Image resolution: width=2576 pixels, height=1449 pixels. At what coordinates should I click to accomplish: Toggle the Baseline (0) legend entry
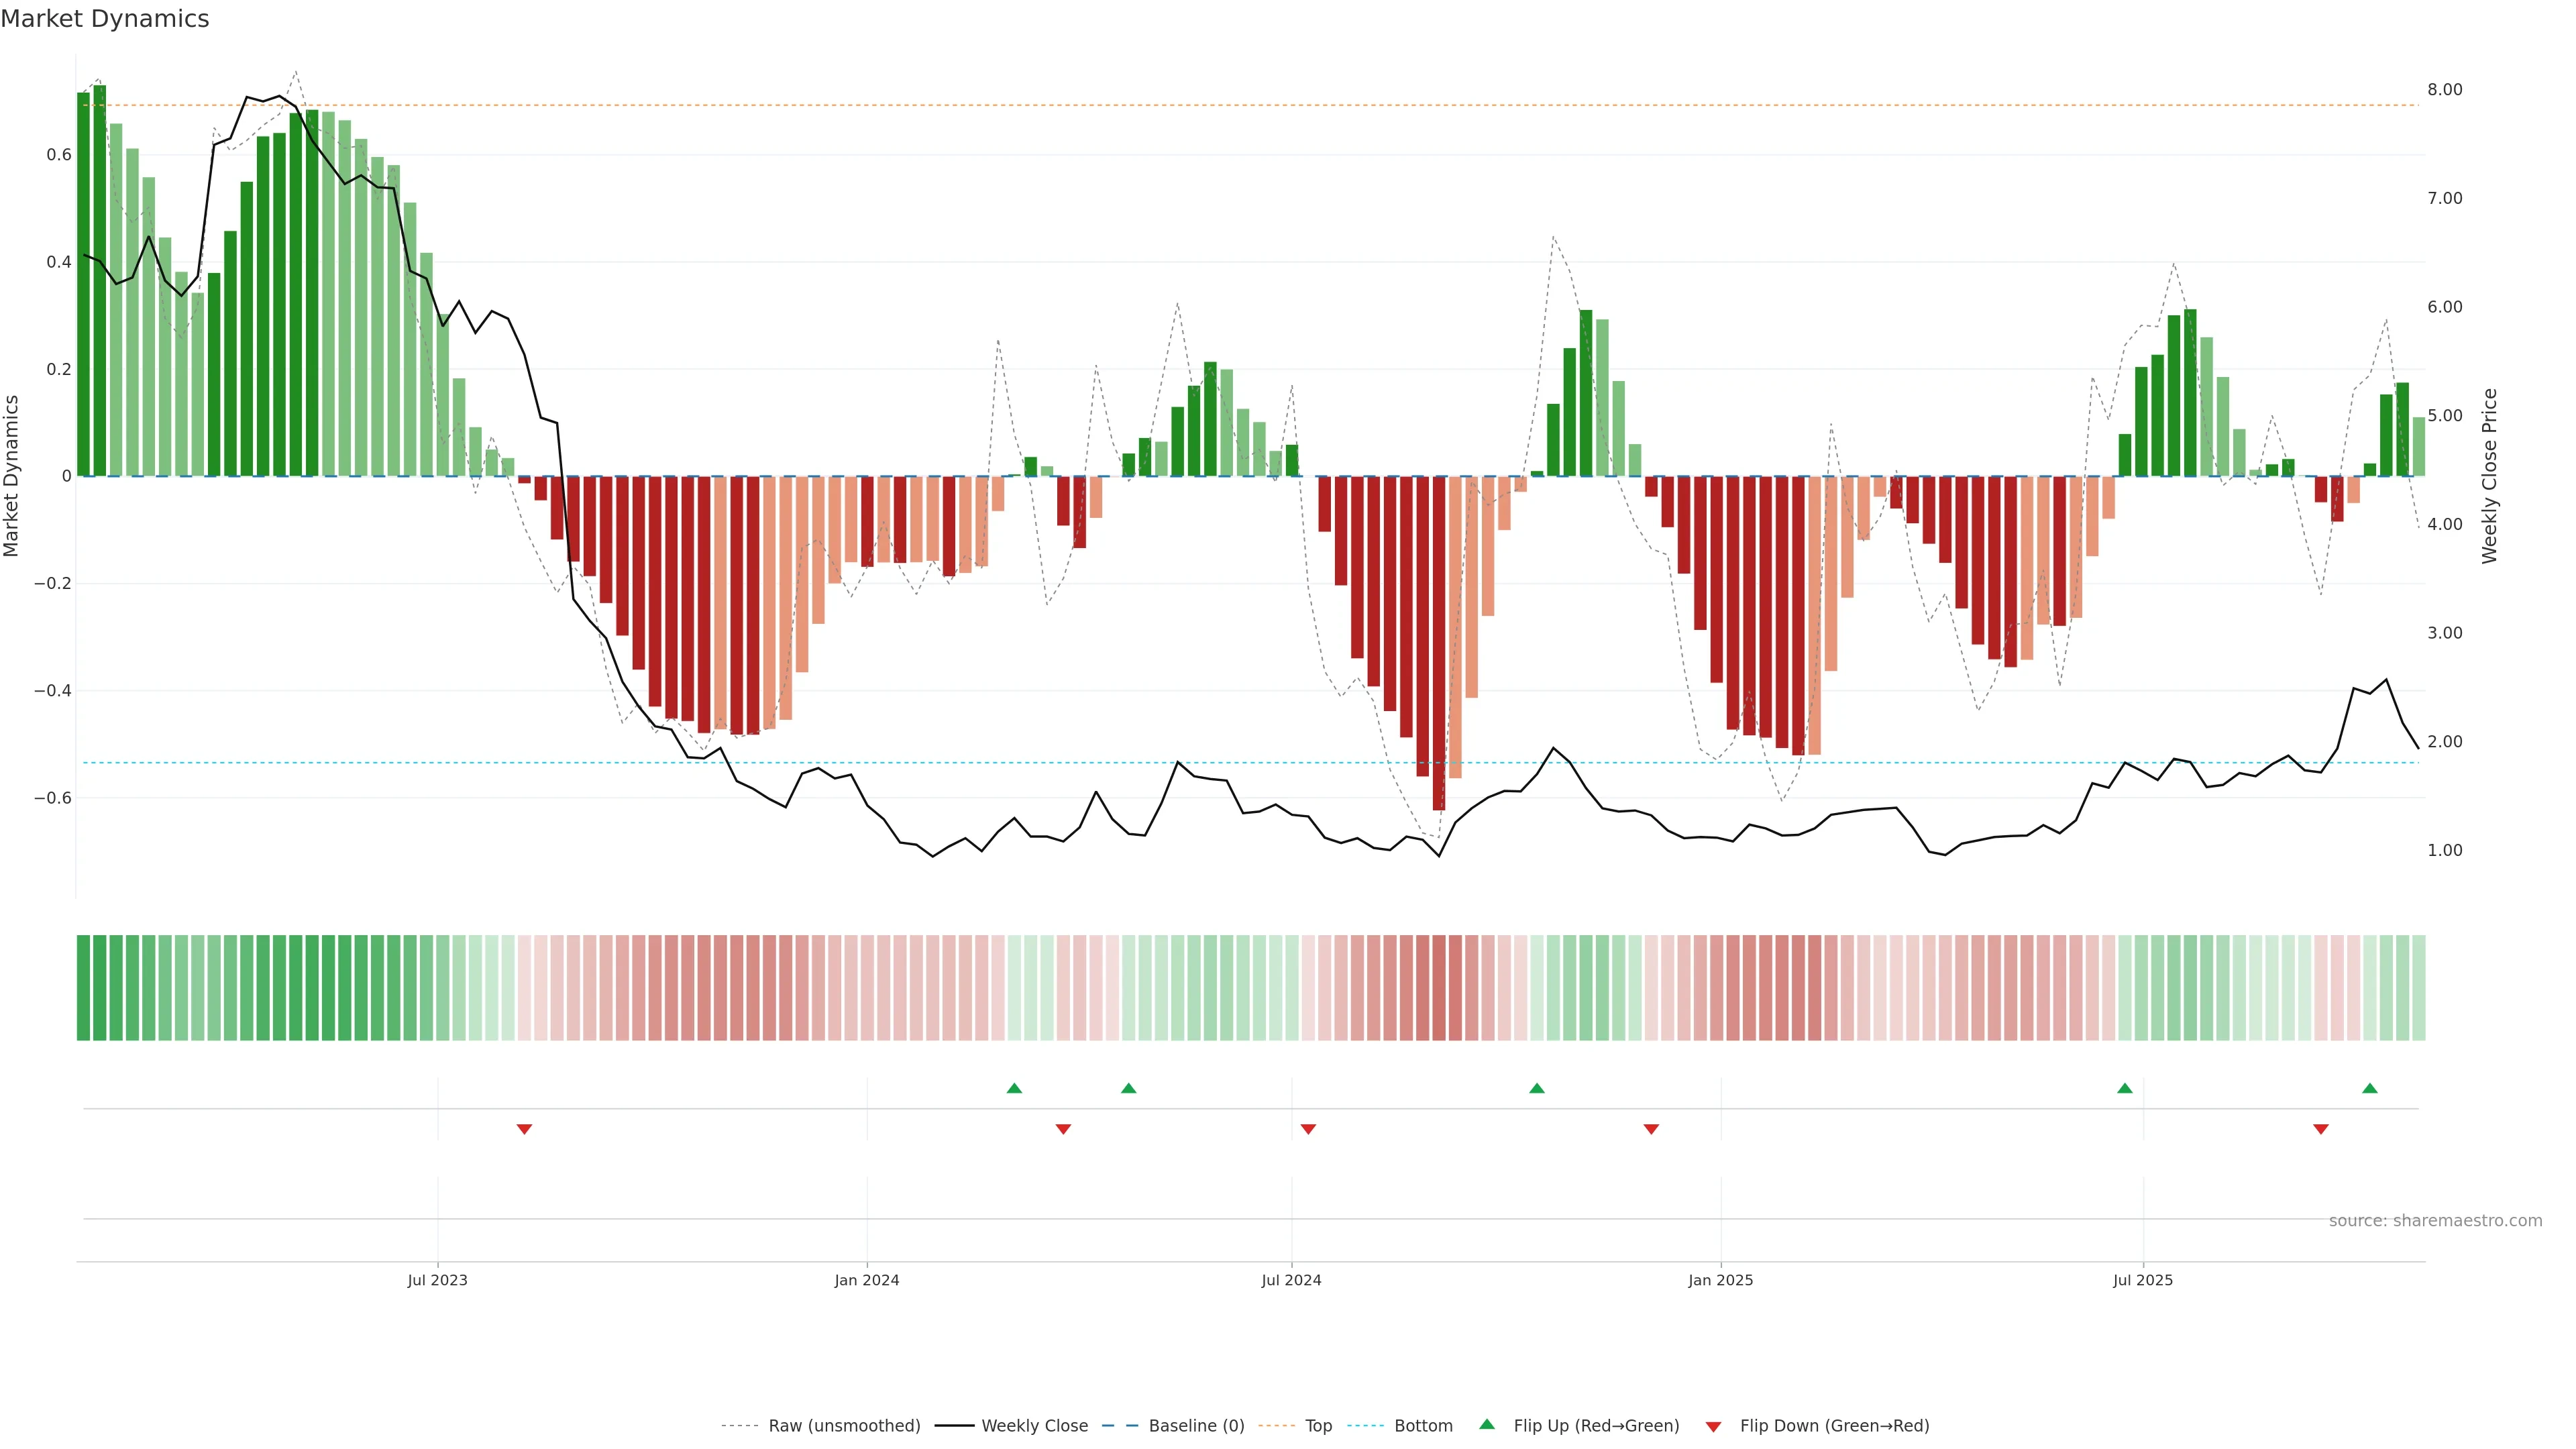1196,1426
